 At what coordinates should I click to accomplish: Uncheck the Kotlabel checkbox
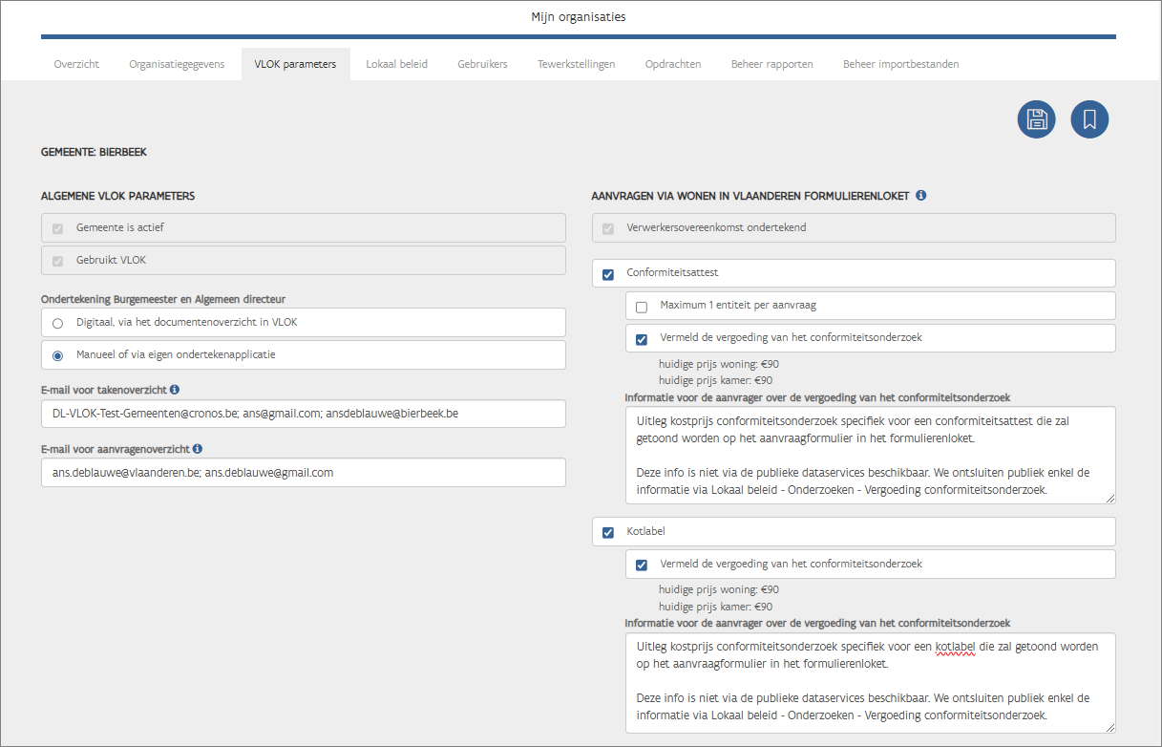coord(608,532)
